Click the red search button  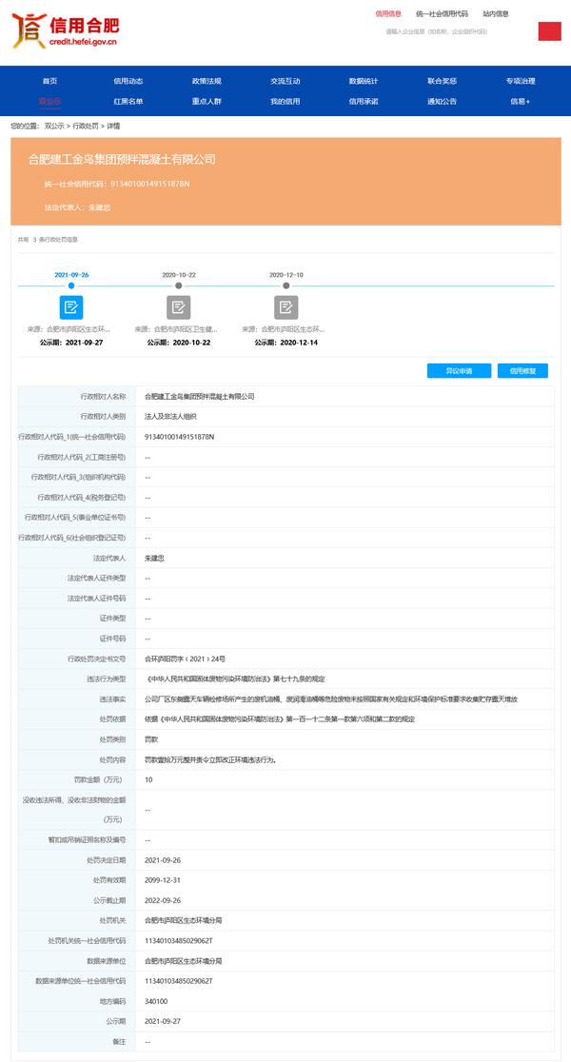(x=549, y=31)
